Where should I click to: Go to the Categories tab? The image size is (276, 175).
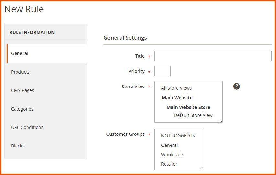tap(22, 109)
